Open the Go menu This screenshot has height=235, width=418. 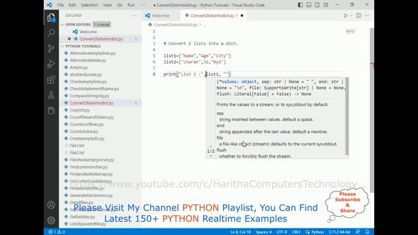point(120,5)
